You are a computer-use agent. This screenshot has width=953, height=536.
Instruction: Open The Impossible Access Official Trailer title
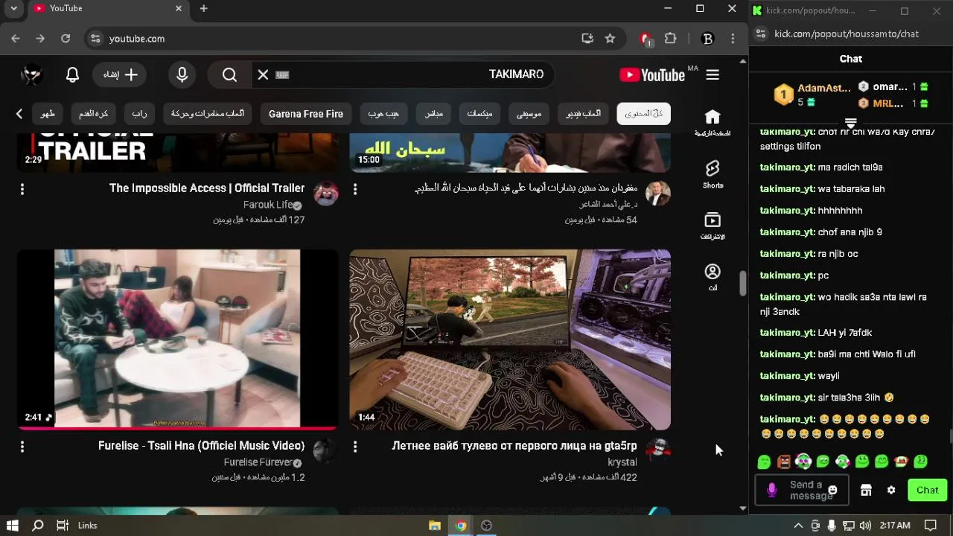click(x=207, y=188)
